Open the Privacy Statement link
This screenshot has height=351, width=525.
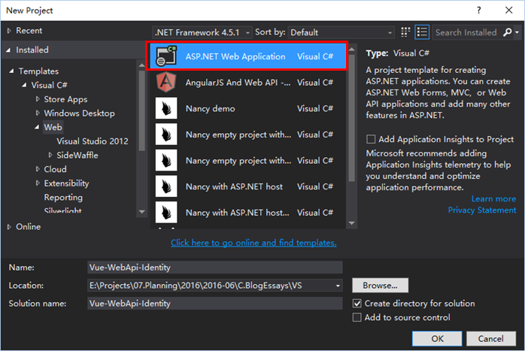click(x=482, y=210)
